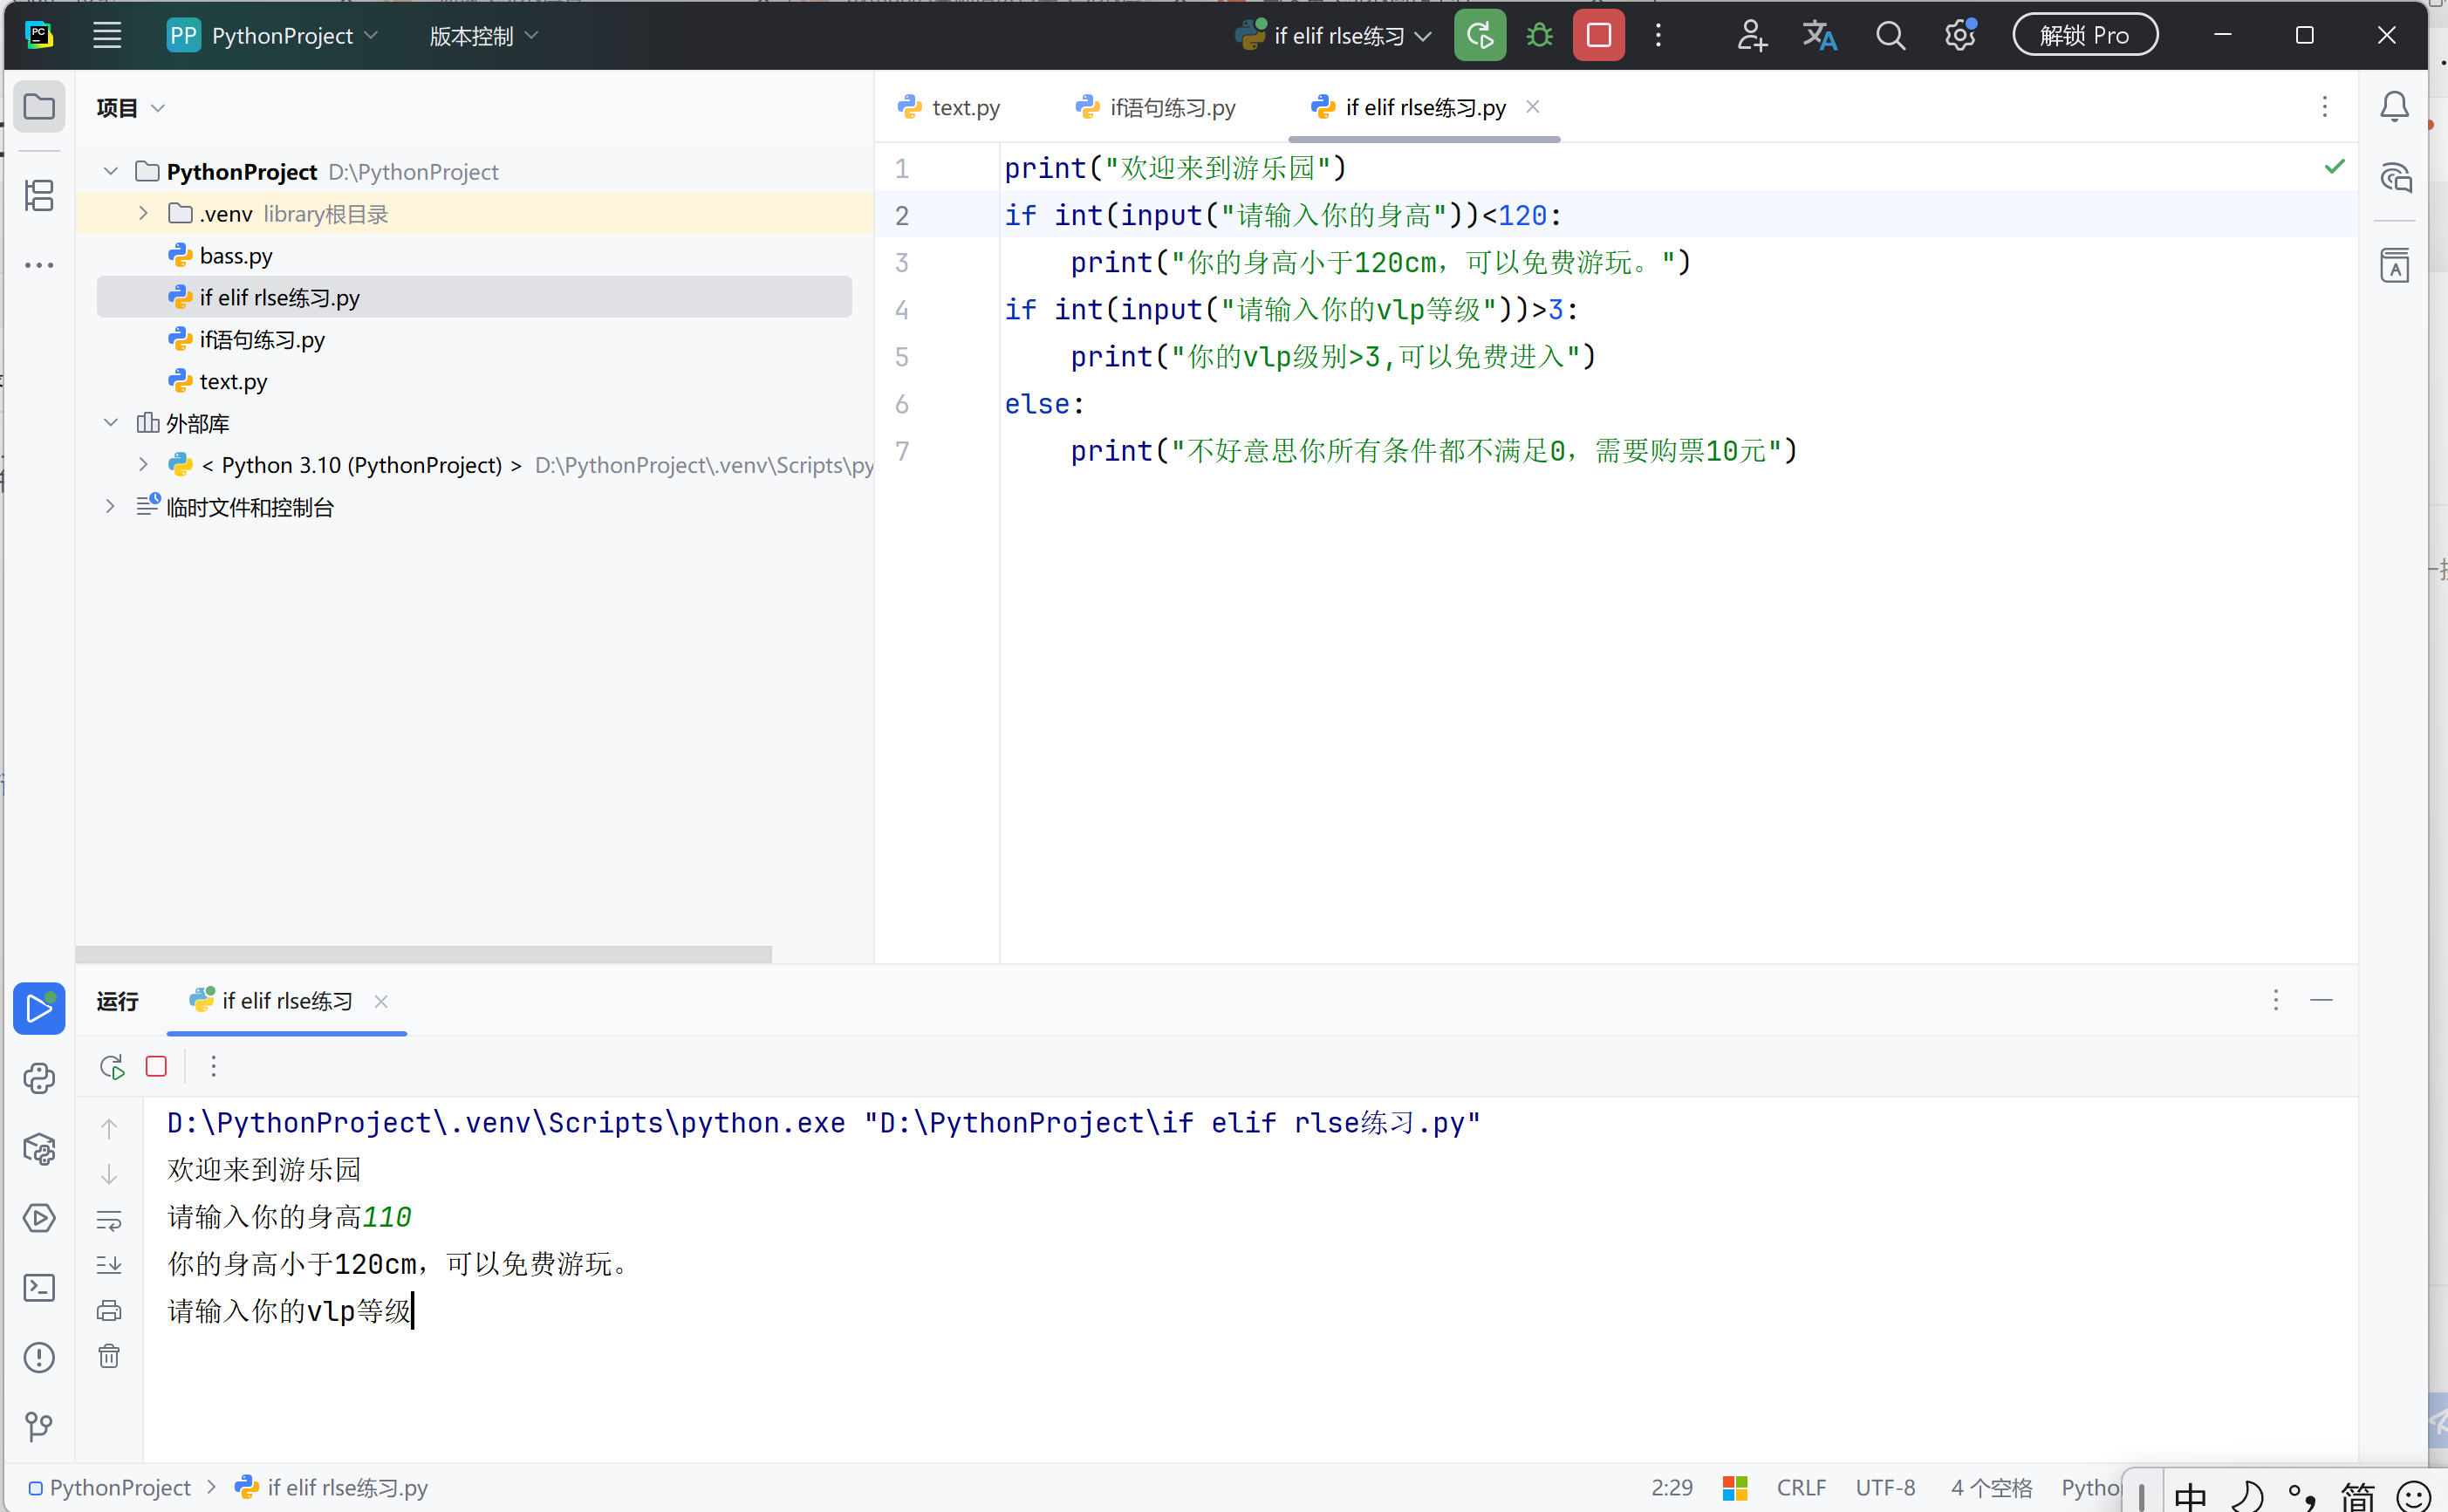
Task: Click the Debug bug icon
Action: click(1539, 36)
